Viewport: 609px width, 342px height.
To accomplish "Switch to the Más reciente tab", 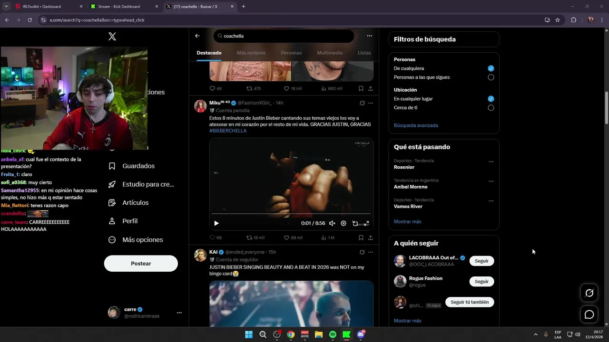I will (x=251, y=53).
